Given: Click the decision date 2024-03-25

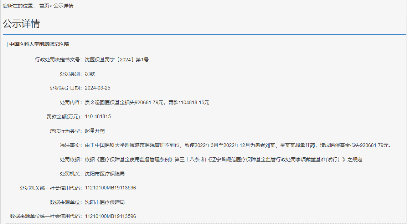Looking at the screenshot, I should (x=98, y=88).
